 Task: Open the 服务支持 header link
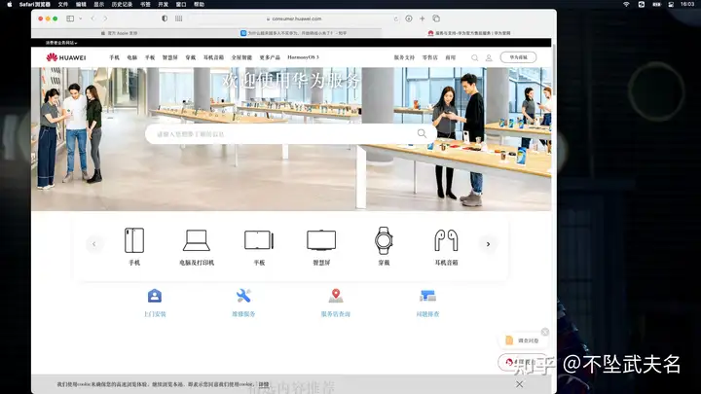coord(404,57)
